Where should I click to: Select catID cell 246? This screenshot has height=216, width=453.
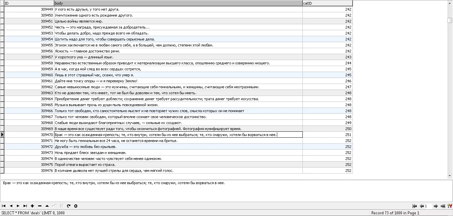coord(328,81)
